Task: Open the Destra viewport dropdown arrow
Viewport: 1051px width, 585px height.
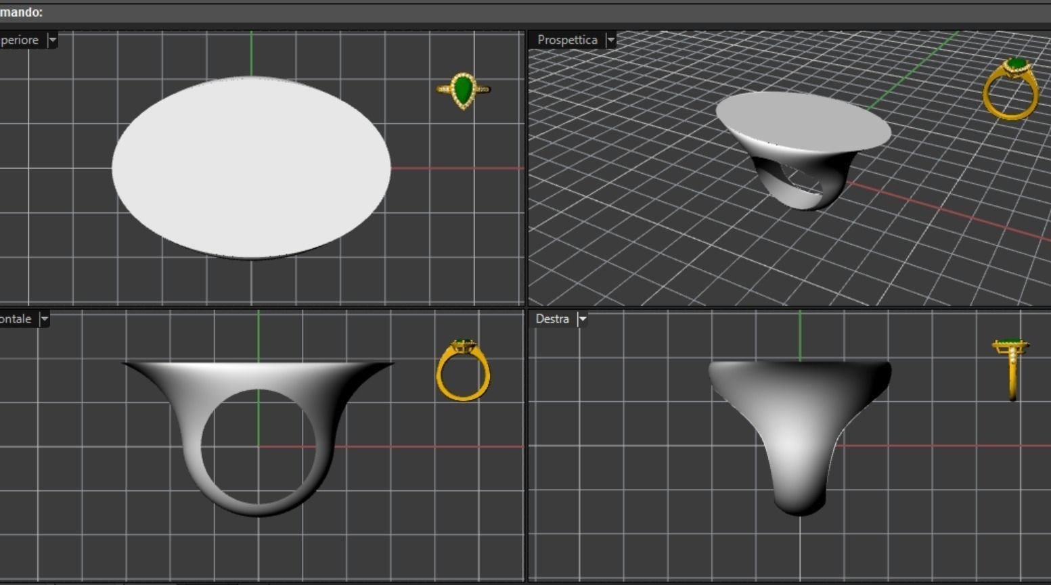Action: tap(582, 319)
